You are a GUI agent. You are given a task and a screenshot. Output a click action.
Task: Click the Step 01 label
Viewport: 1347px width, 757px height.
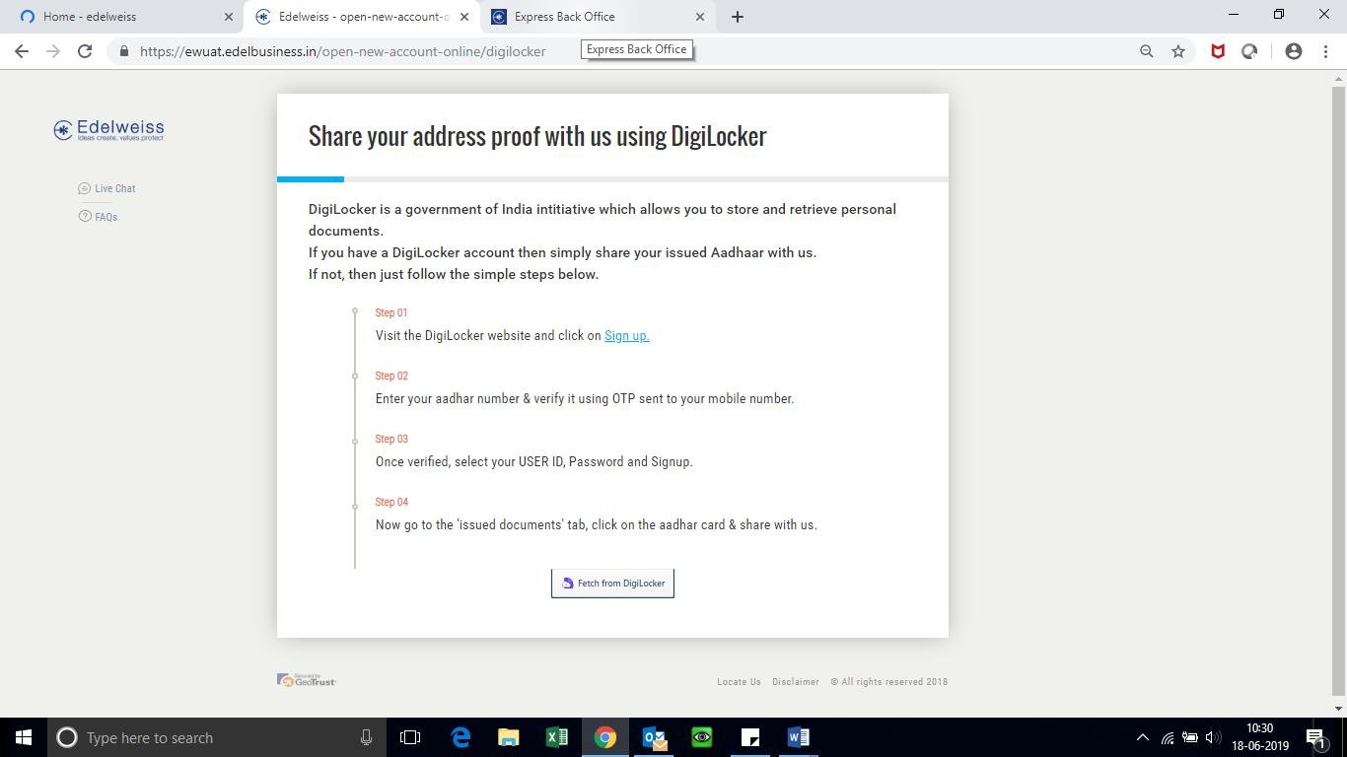(391, 312)
